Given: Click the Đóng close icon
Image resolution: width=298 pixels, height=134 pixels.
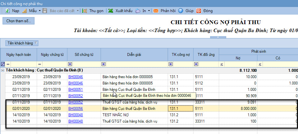Looking at the screenshot, I should click(199, 11).
